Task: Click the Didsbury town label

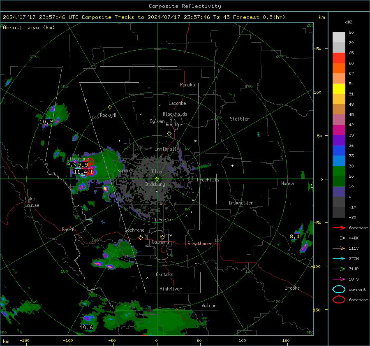Action: tap(155, 184)
